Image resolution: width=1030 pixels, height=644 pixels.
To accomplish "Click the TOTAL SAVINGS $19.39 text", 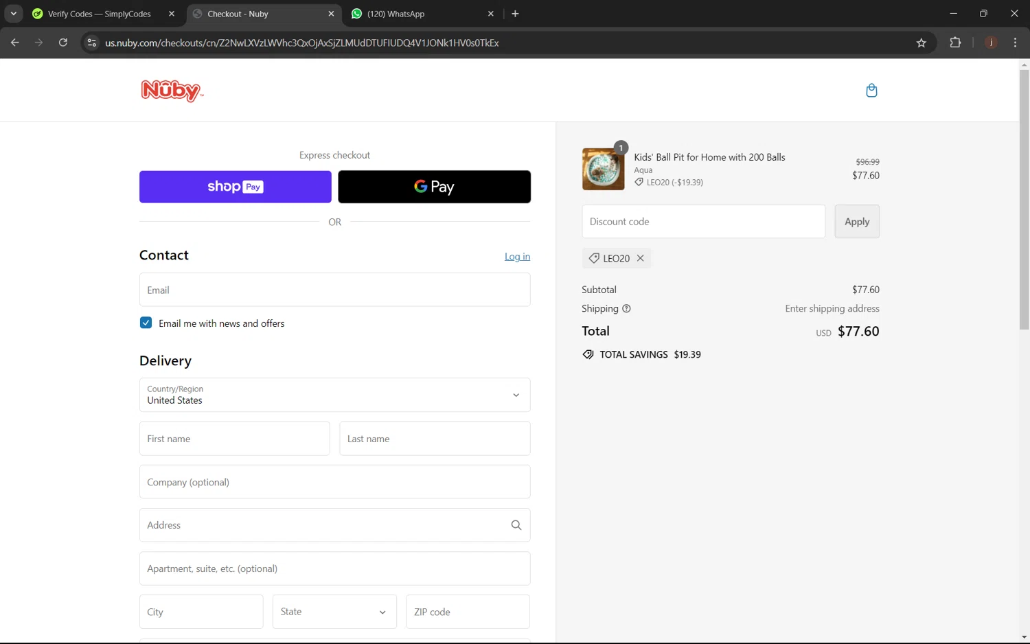I will 650,355.
